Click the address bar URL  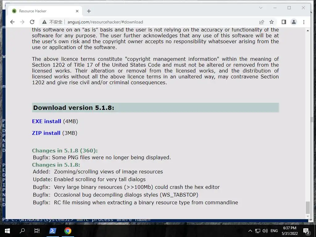pyautogui.click(x=105, y=22)
